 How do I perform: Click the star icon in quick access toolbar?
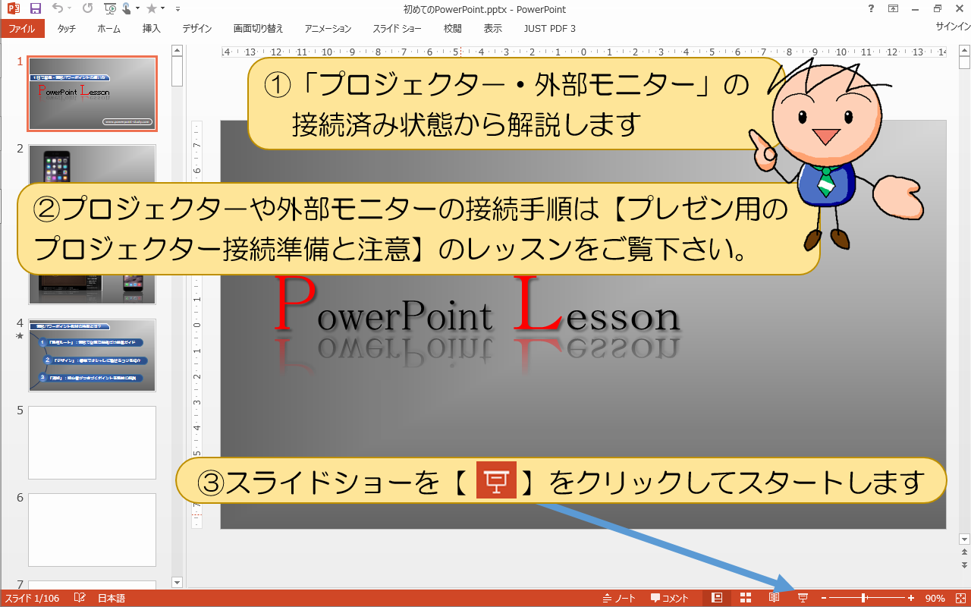coord(152,9)
